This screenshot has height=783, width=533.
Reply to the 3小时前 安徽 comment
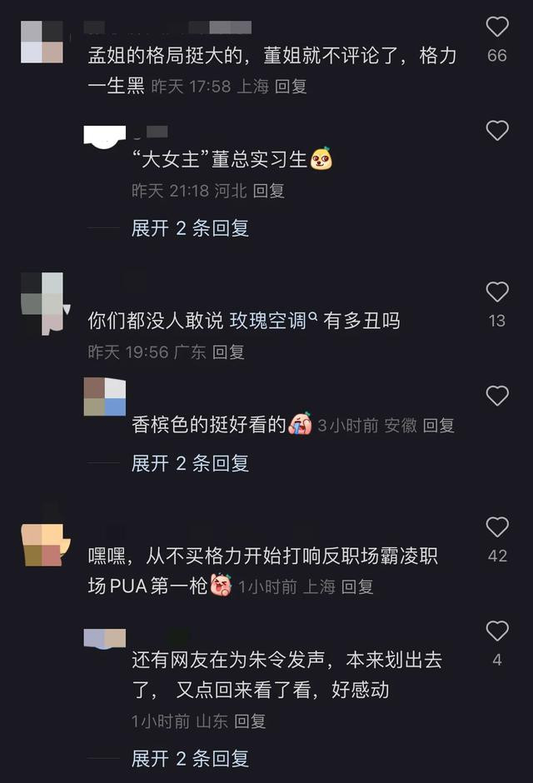(439, 426)
